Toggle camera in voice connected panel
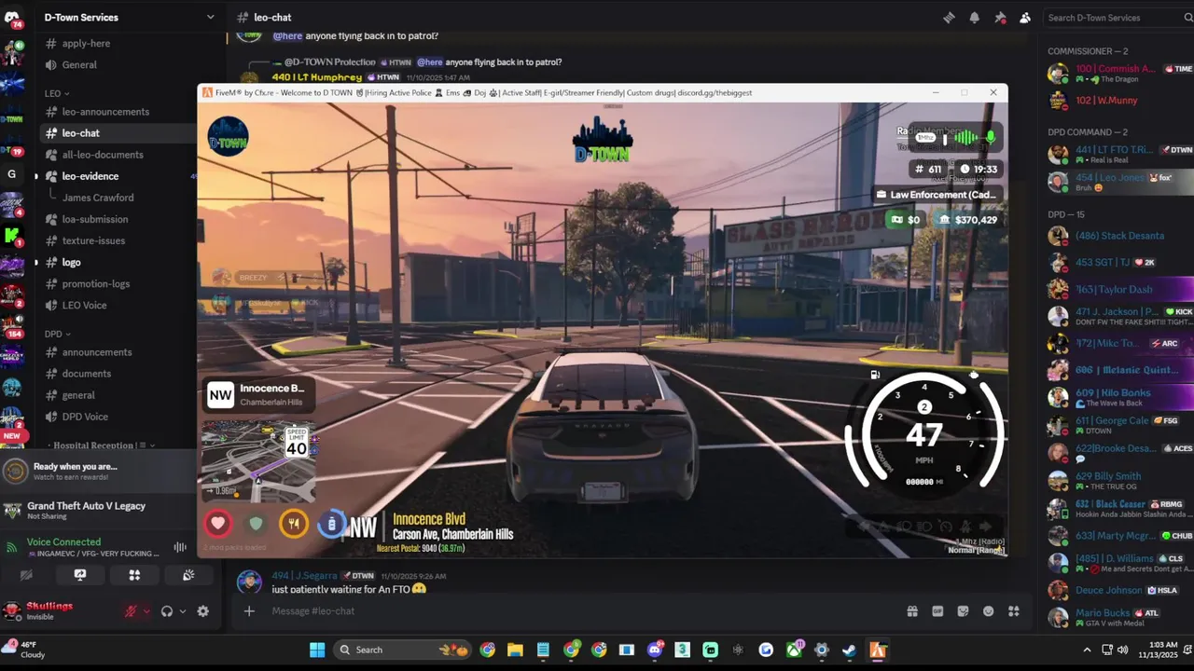This screenshot has height=671, width=1194. click(26, 575)
